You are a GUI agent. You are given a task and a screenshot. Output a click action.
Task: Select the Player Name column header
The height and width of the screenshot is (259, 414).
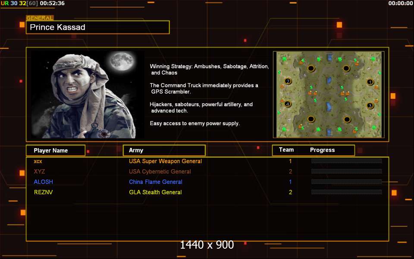[55, 151]
